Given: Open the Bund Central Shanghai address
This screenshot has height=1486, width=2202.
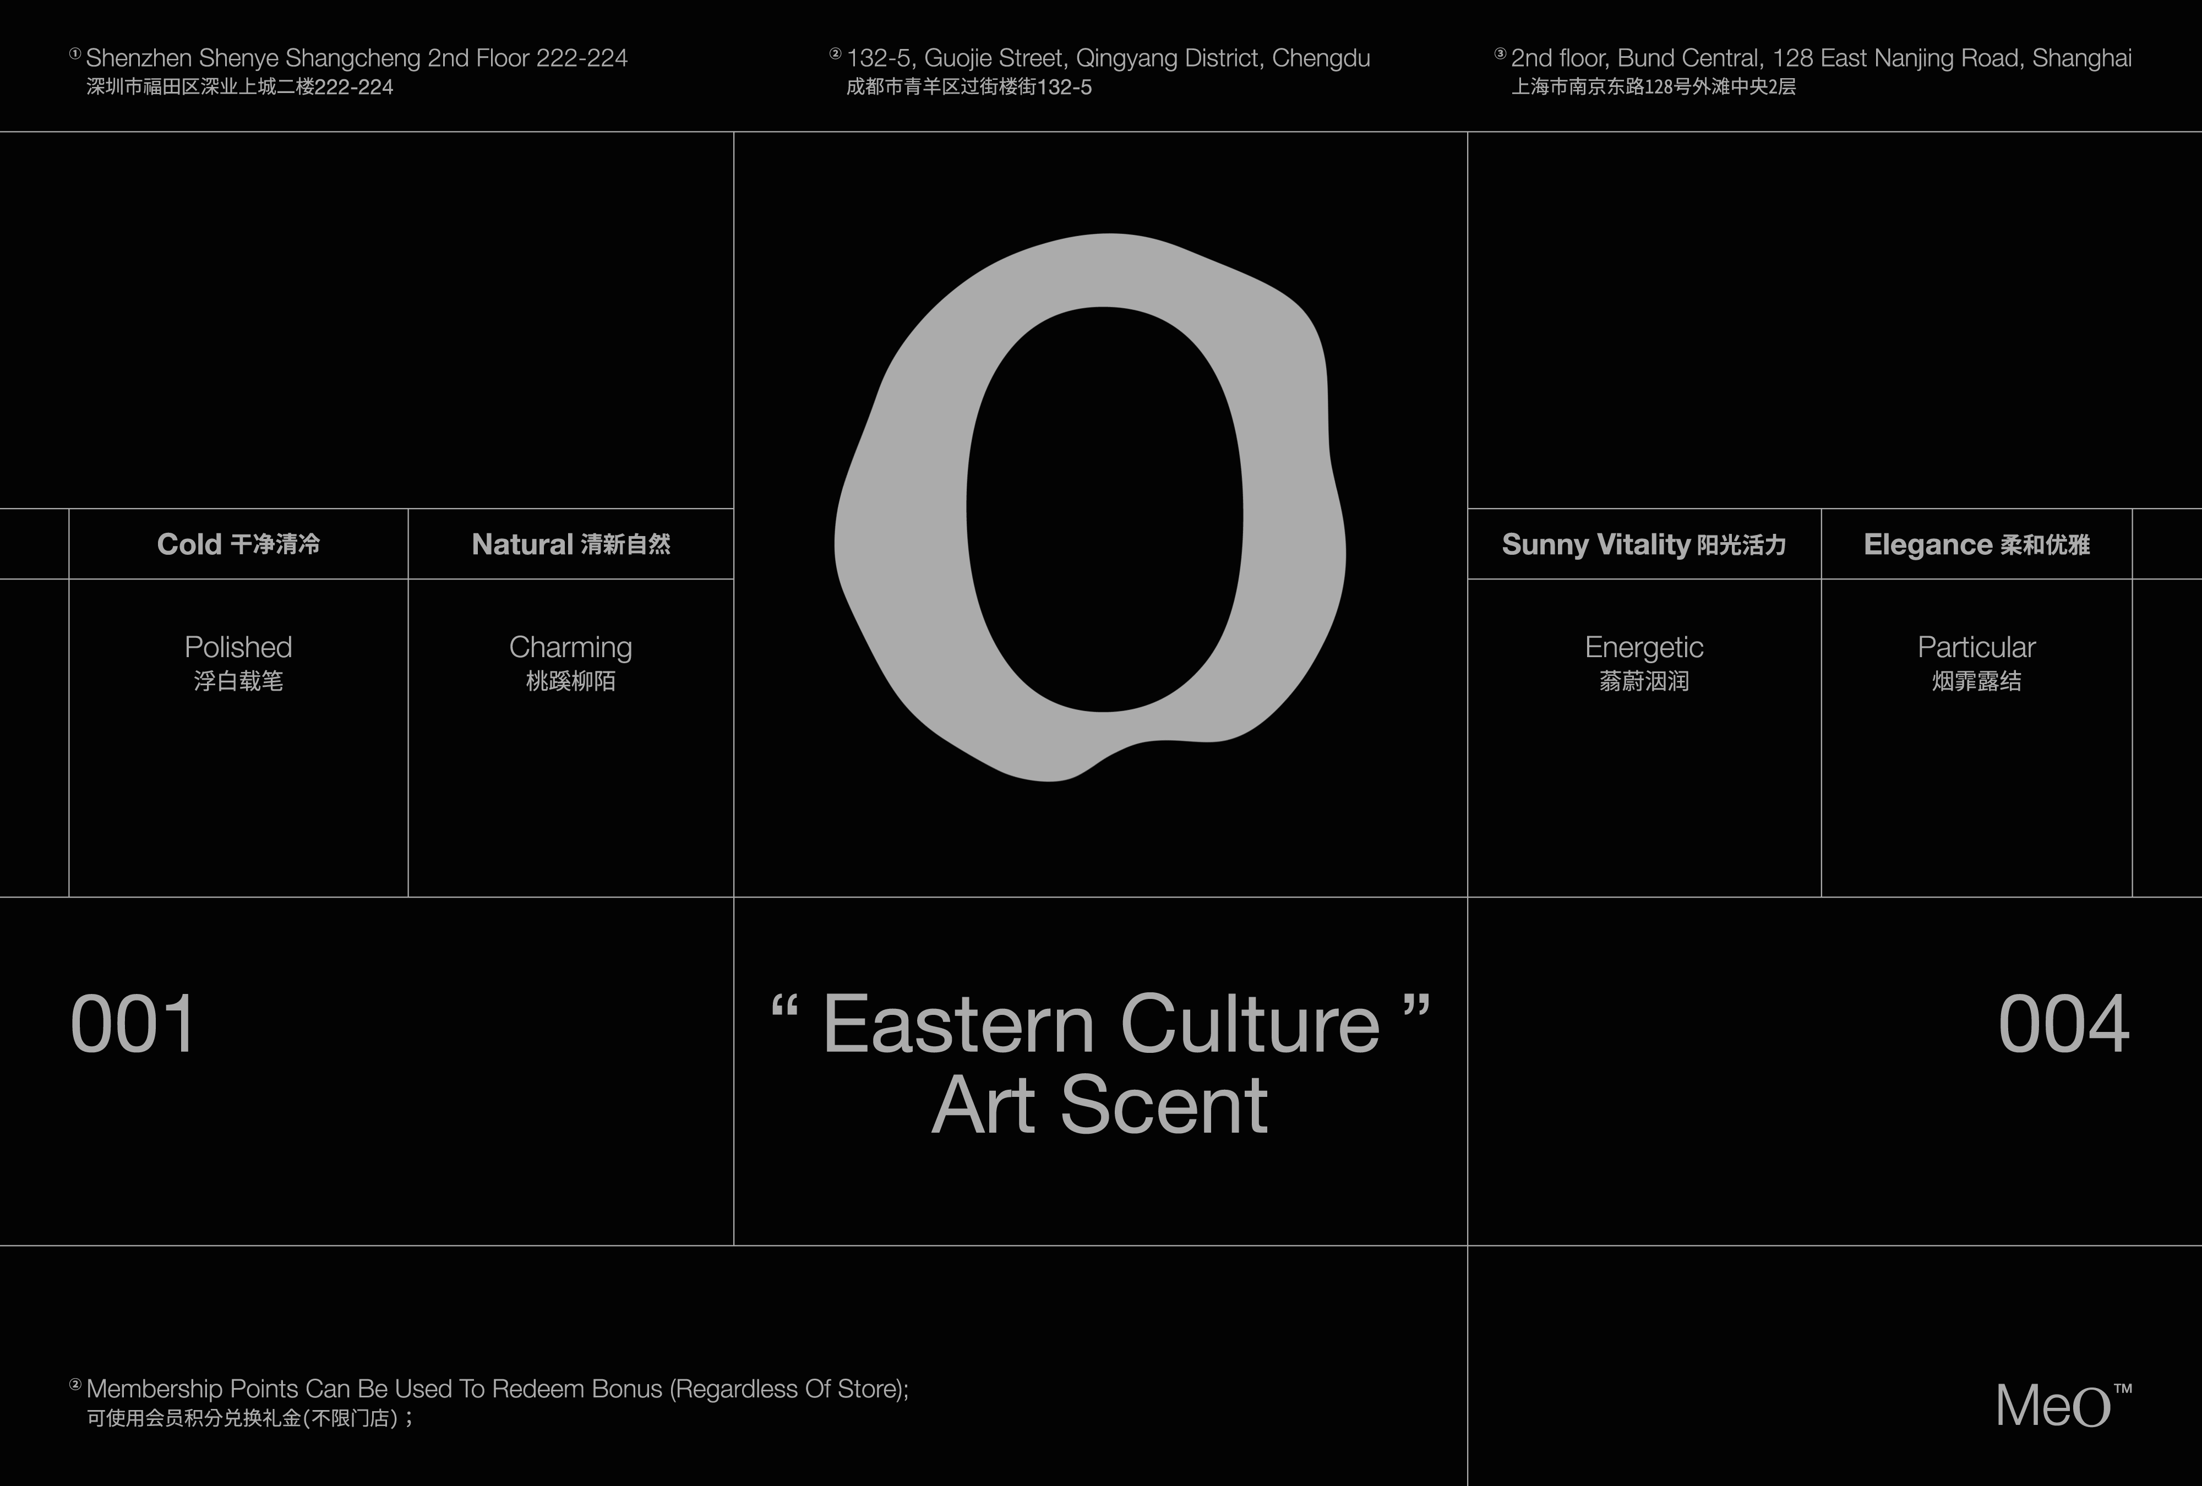Looking at the screenshot, I should [x=1820, y=59].
